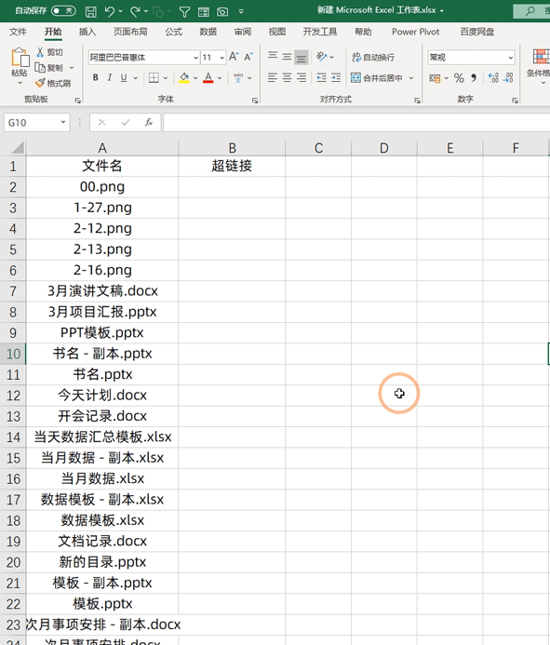Click the increase decimal icon
The height and width of the screenshot is (645, 550).
click(x=493, y=78)
